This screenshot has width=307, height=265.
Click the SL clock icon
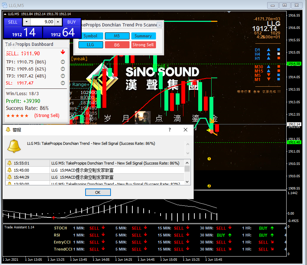click(x=63, y=83)
